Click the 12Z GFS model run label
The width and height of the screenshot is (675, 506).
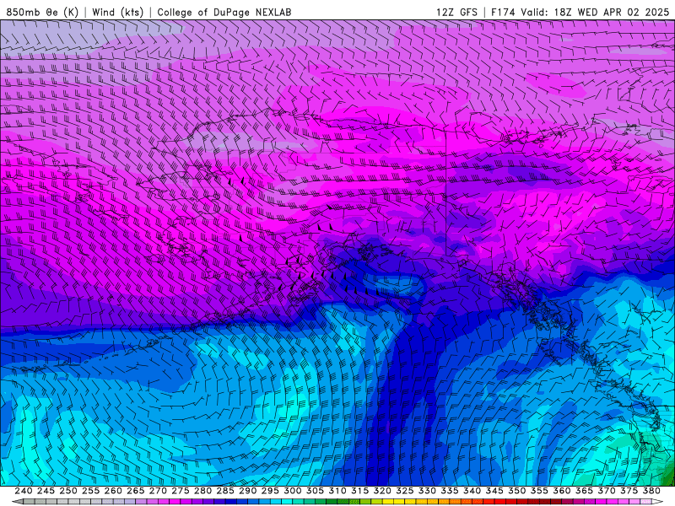[x=456, y=12]
